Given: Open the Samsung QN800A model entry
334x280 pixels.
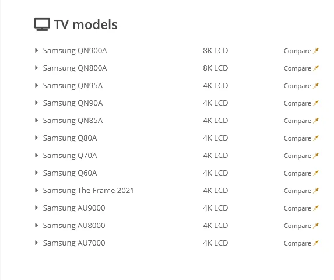Looking at the screenshot, I should 75,68.
